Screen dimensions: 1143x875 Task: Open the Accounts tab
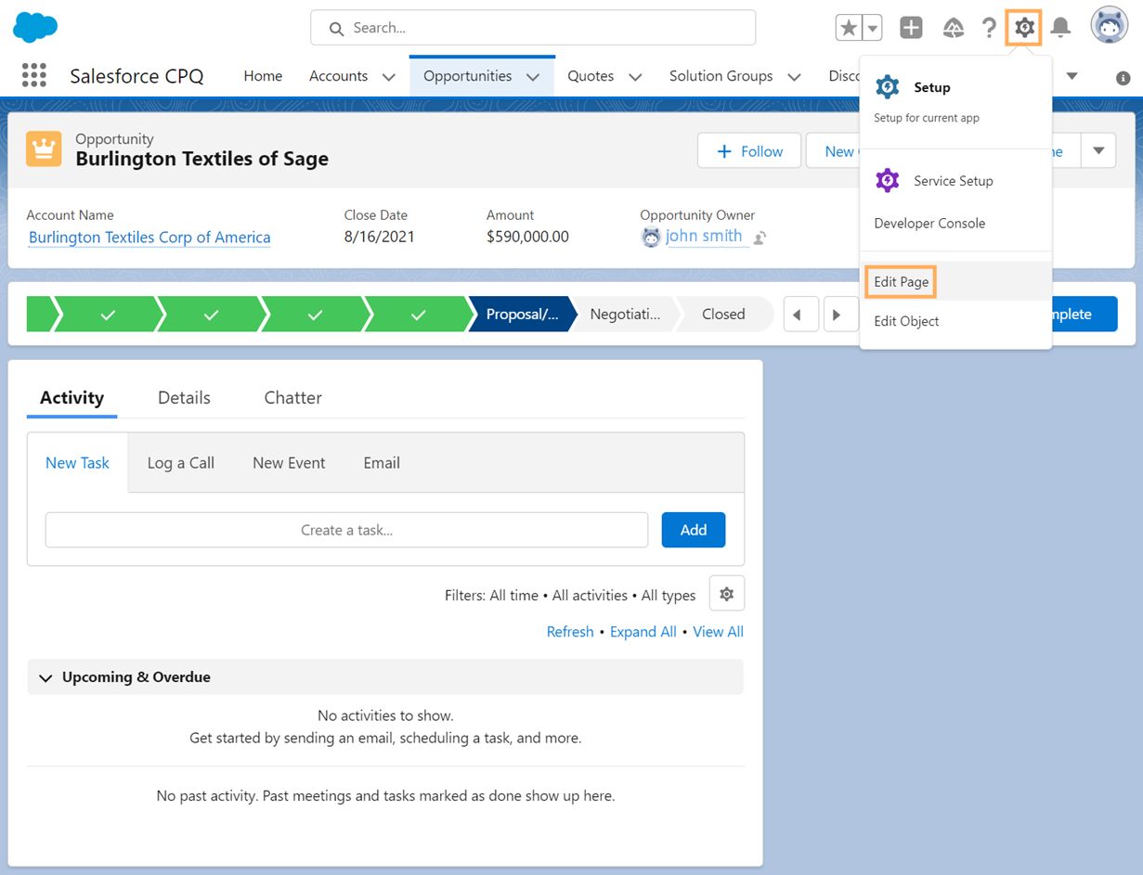[338, 76]
